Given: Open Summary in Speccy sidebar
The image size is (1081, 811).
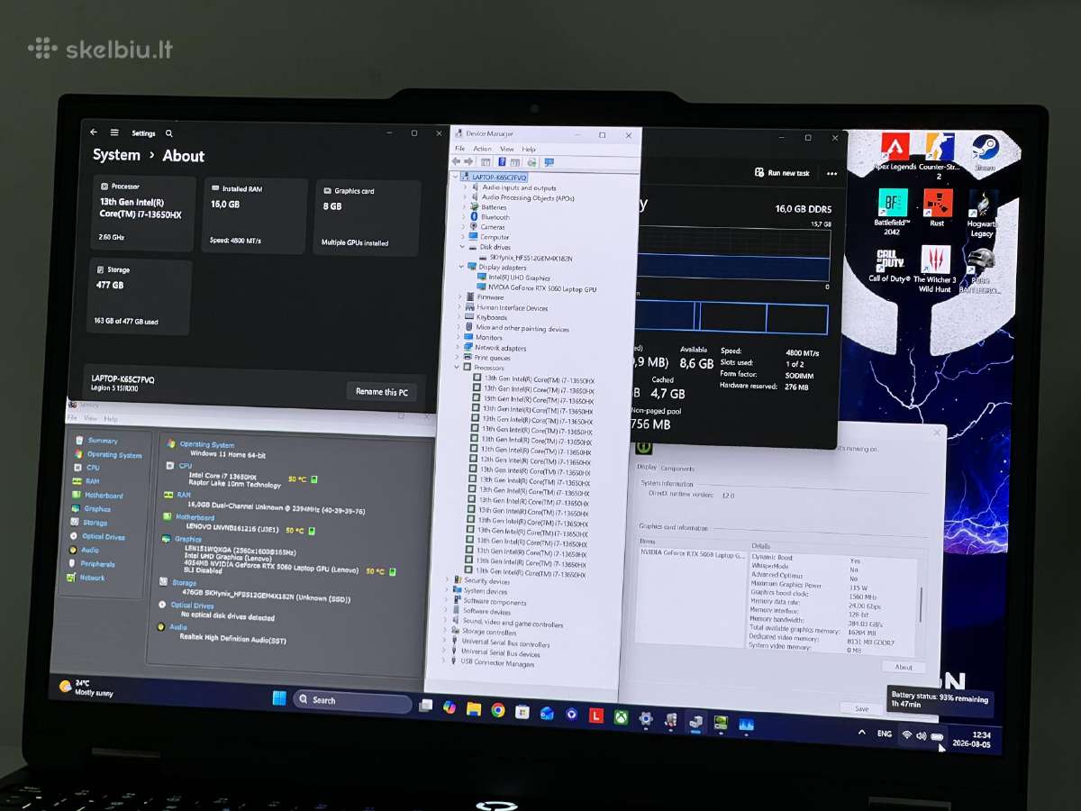Looking at the screenshot, I should point(96,441).
